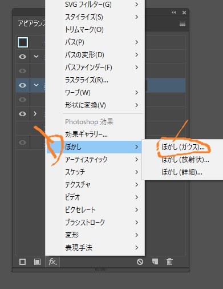Toggle dimmed eye below the selected row
The width and height of the screenshot is (223, 289).
[23, 100]
